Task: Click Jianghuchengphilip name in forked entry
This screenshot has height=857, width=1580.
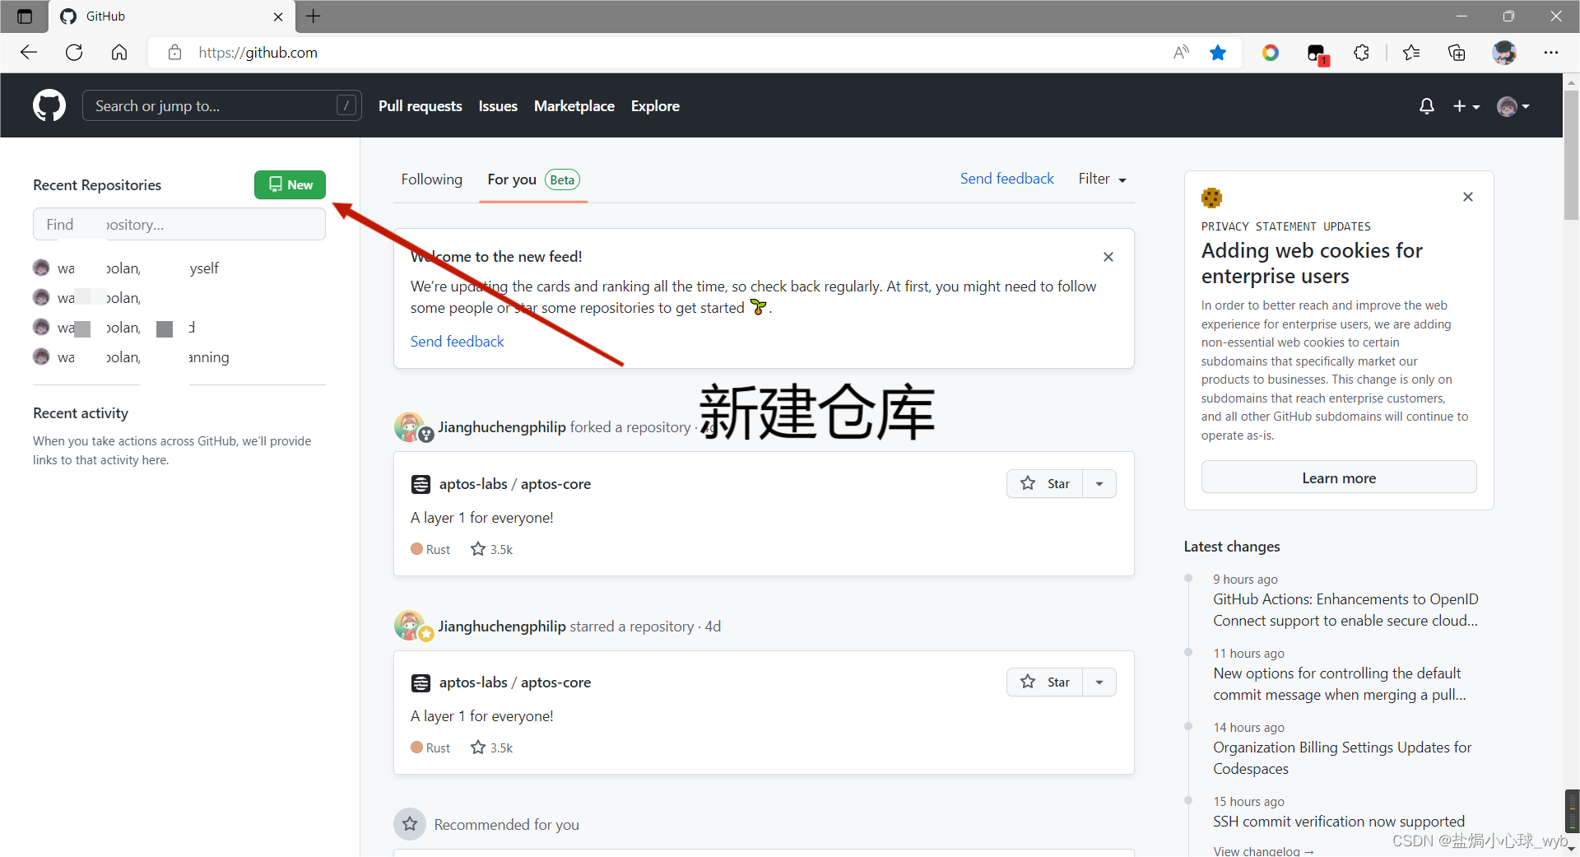Action: [x=502, y=427]
